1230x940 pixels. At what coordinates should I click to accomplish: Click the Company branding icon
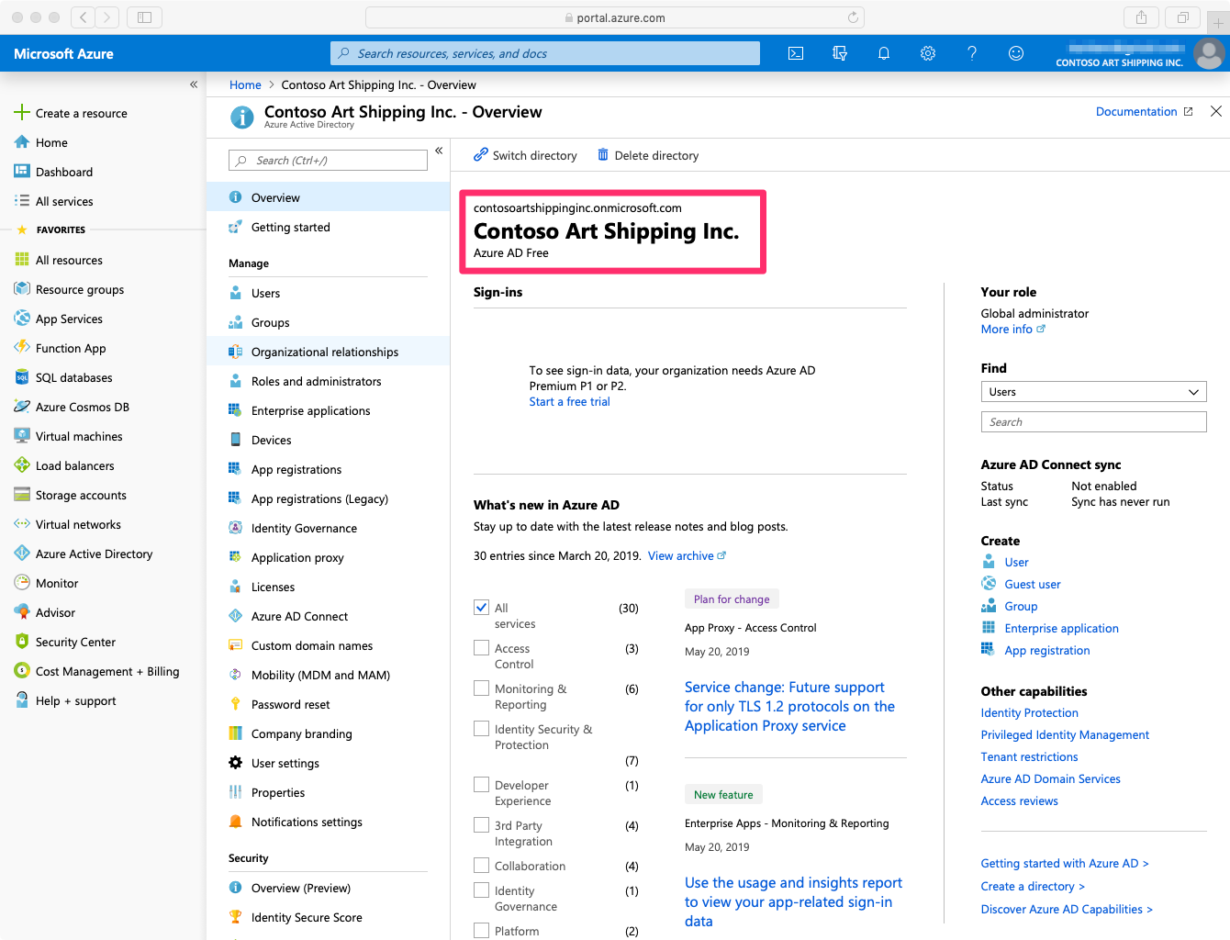pyautogui.click(x=235, y=733)
